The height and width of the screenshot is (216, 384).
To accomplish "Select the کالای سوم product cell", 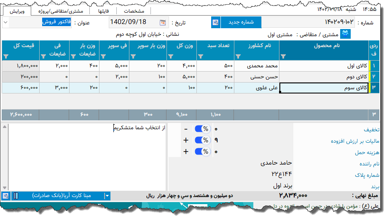I will coord(324,88).
